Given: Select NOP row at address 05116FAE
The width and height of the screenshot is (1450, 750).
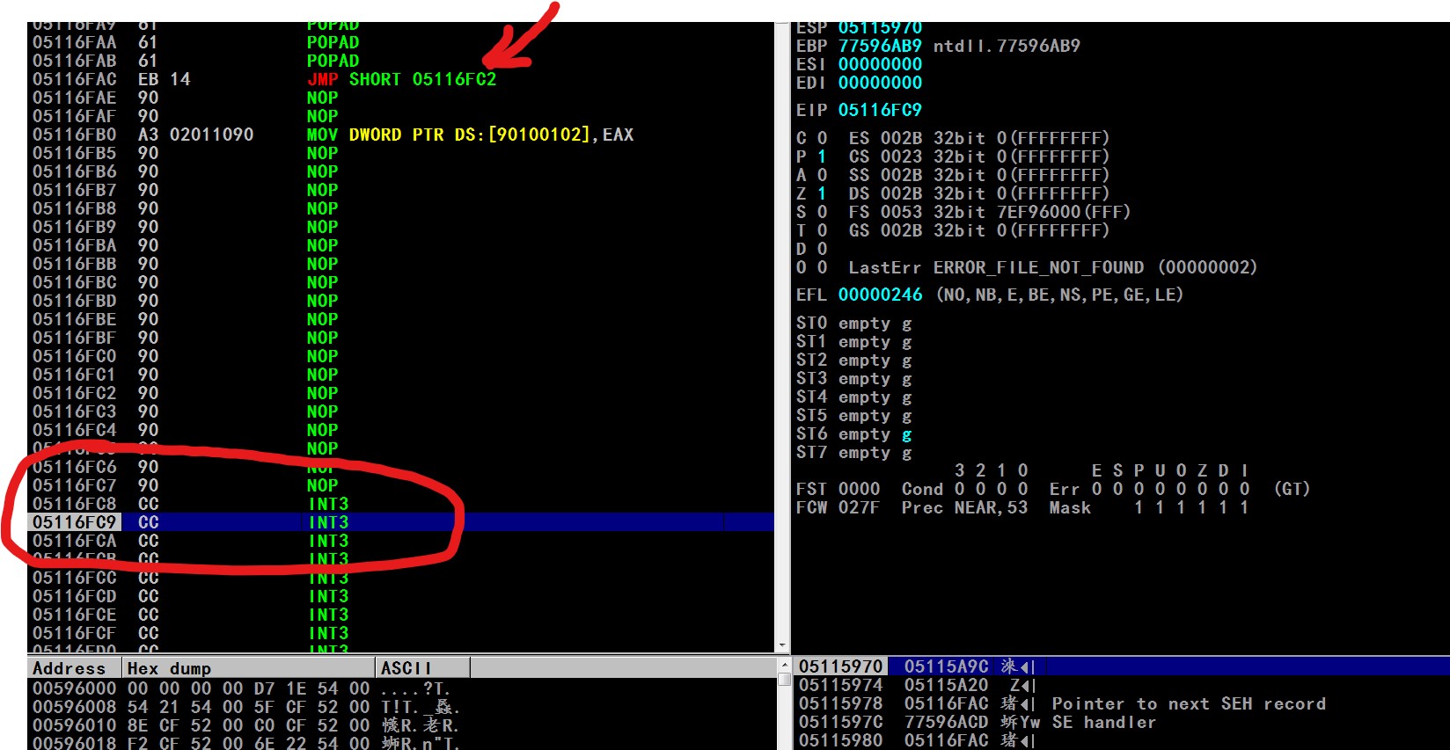Looking at the screenshot, I should pyautogui.click(x=401, y=98).
